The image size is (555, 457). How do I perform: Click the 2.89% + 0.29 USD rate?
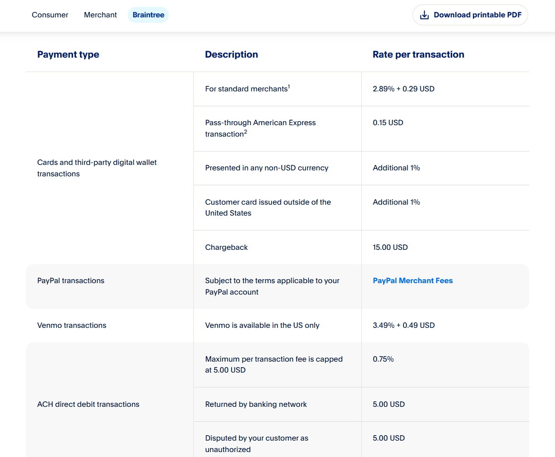(x=403, y=89)
